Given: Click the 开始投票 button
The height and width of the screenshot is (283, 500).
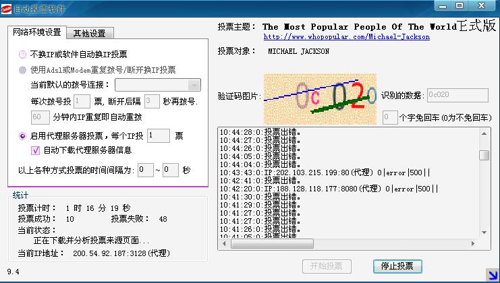Looking at the screenshot, I should click(x=327, y=266).
